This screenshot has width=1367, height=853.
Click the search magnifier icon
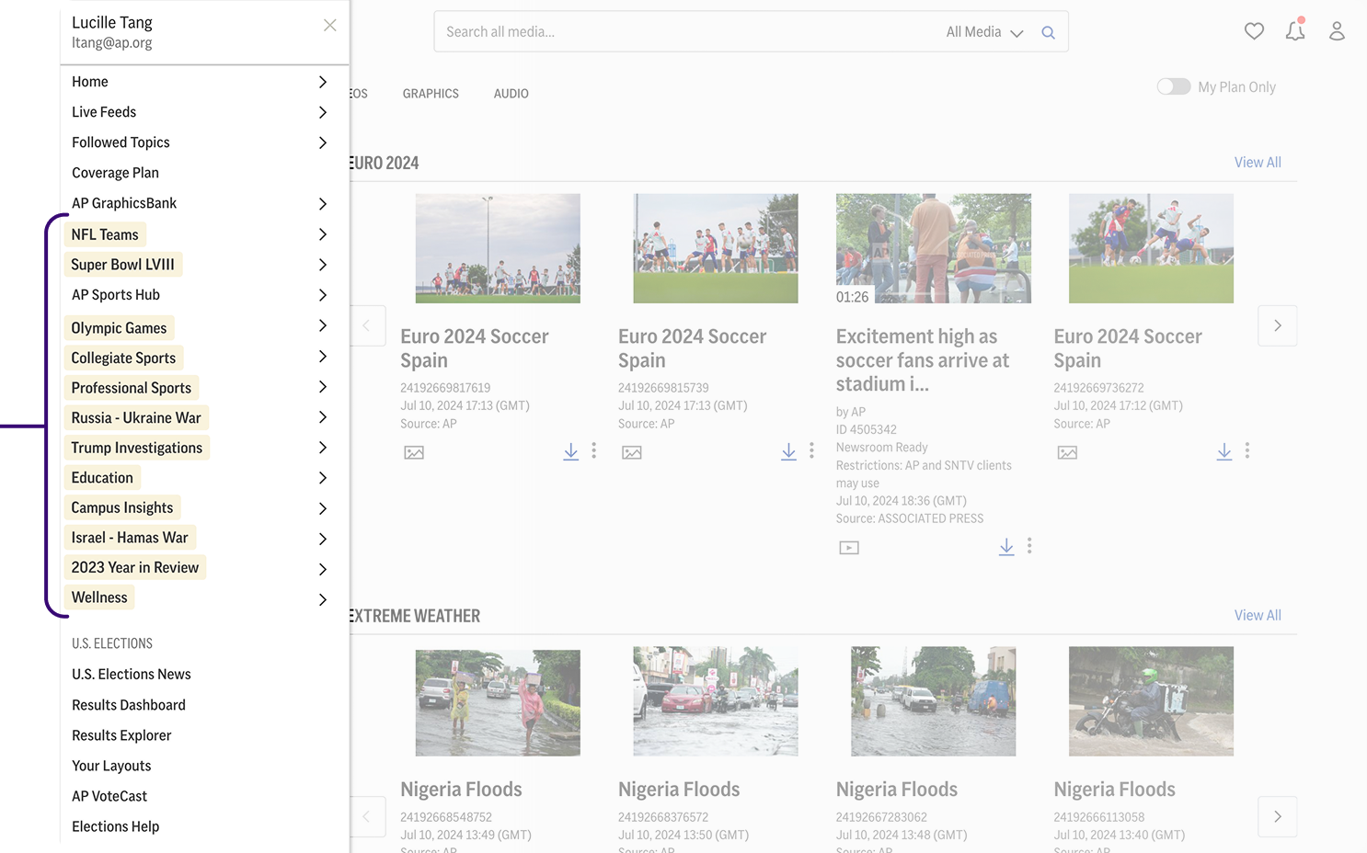point(1048,32)
